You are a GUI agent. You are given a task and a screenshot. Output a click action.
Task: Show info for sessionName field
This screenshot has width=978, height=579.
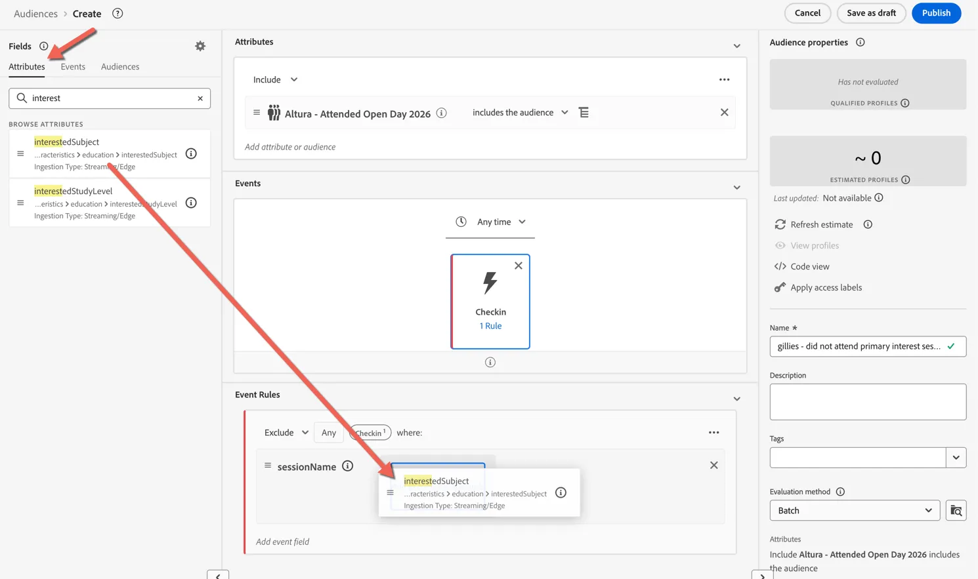click(x=348, y=466)
